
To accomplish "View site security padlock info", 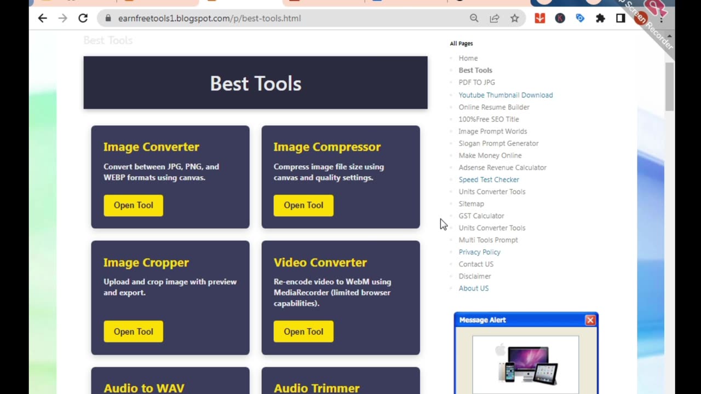I will (108, 18).
